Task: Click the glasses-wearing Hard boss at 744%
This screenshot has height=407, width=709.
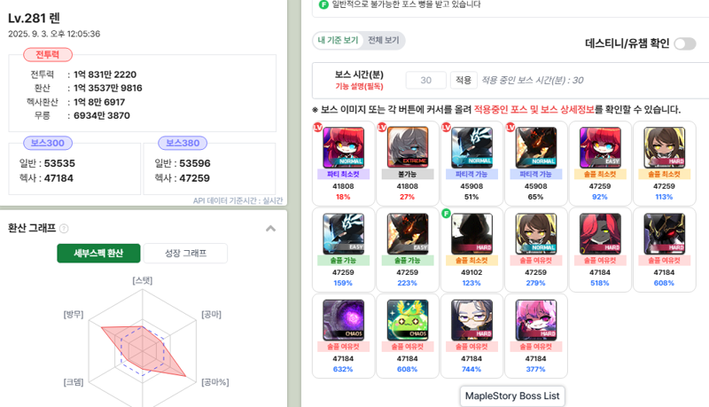Action: tap(471, 320)
